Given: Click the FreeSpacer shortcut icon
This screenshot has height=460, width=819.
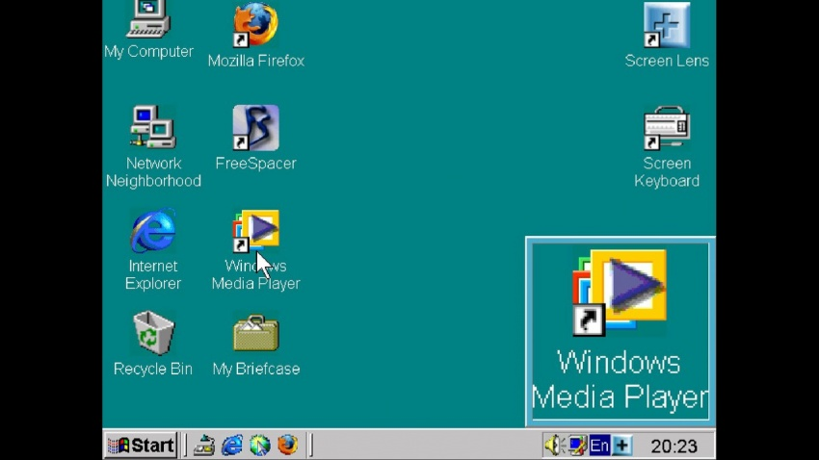Looking at the screenshot, I should click(x=255, y=128).
